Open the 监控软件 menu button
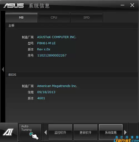 (60, 132)
